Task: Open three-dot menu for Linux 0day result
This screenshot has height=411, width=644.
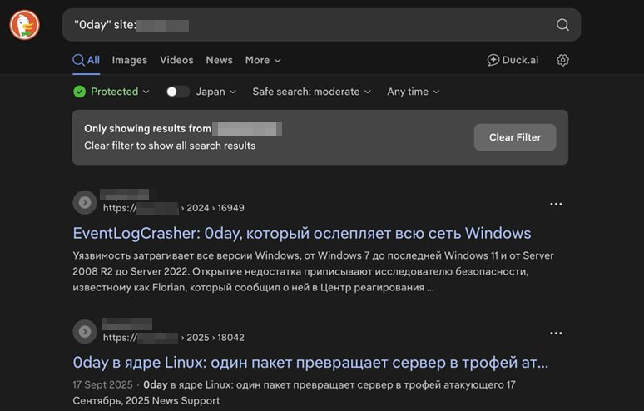Action: pos(556,334)
